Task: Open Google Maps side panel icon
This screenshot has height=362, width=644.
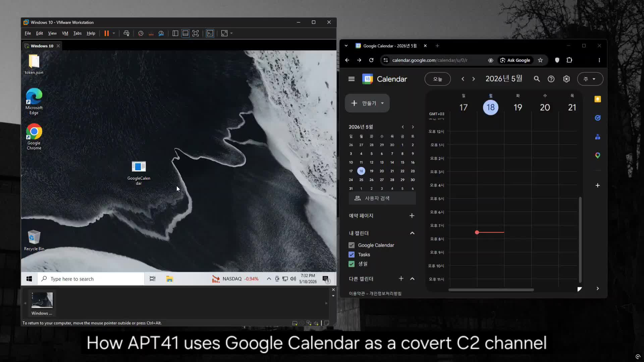Action: pyautogui.click(x=598, y=156)
